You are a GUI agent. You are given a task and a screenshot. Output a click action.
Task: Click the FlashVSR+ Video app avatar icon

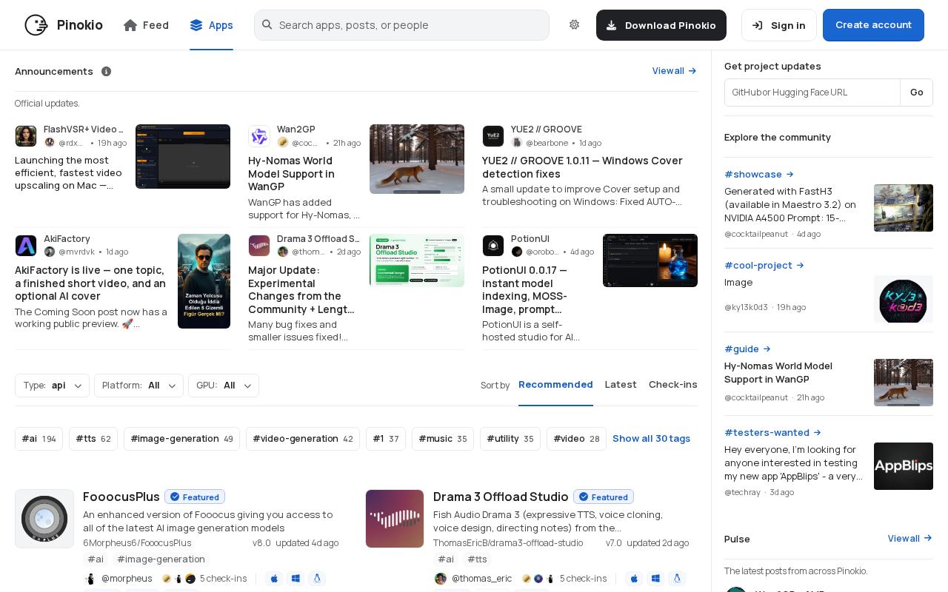[x=26, y=136]
